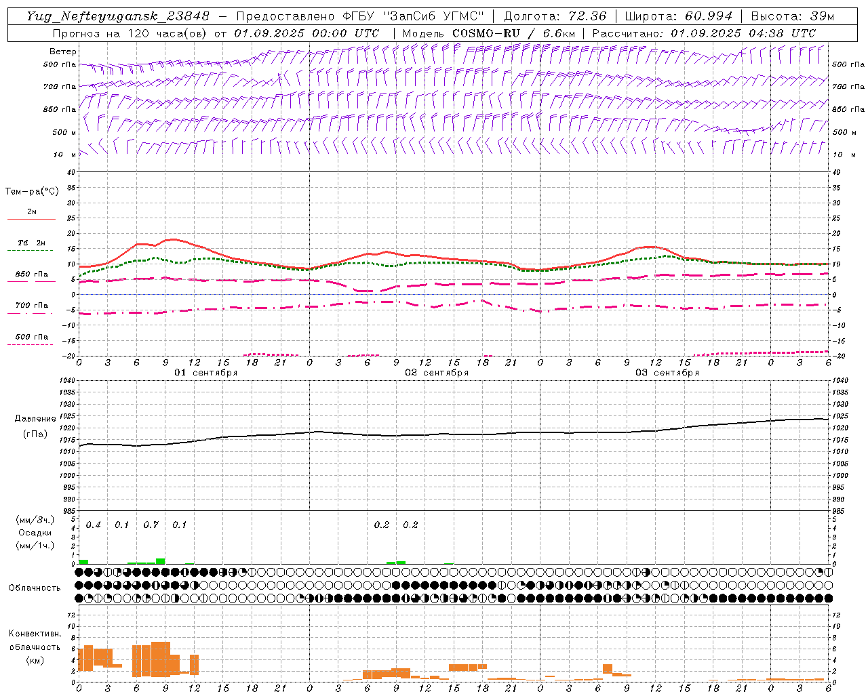The height and width of the screenshot is (694, 868).
Task: Click the 'Широта: 60.994' header field
Action: [x=679, y=16]
